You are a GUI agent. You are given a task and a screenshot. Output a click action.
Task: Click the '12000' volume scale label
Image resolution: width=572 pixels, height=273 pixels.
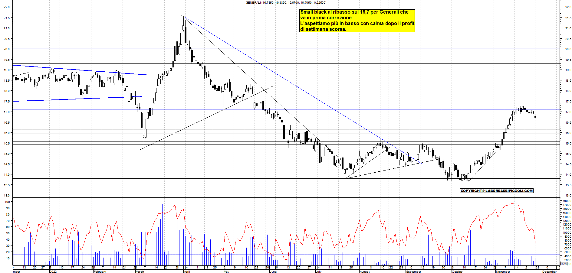tap(567, 225)
